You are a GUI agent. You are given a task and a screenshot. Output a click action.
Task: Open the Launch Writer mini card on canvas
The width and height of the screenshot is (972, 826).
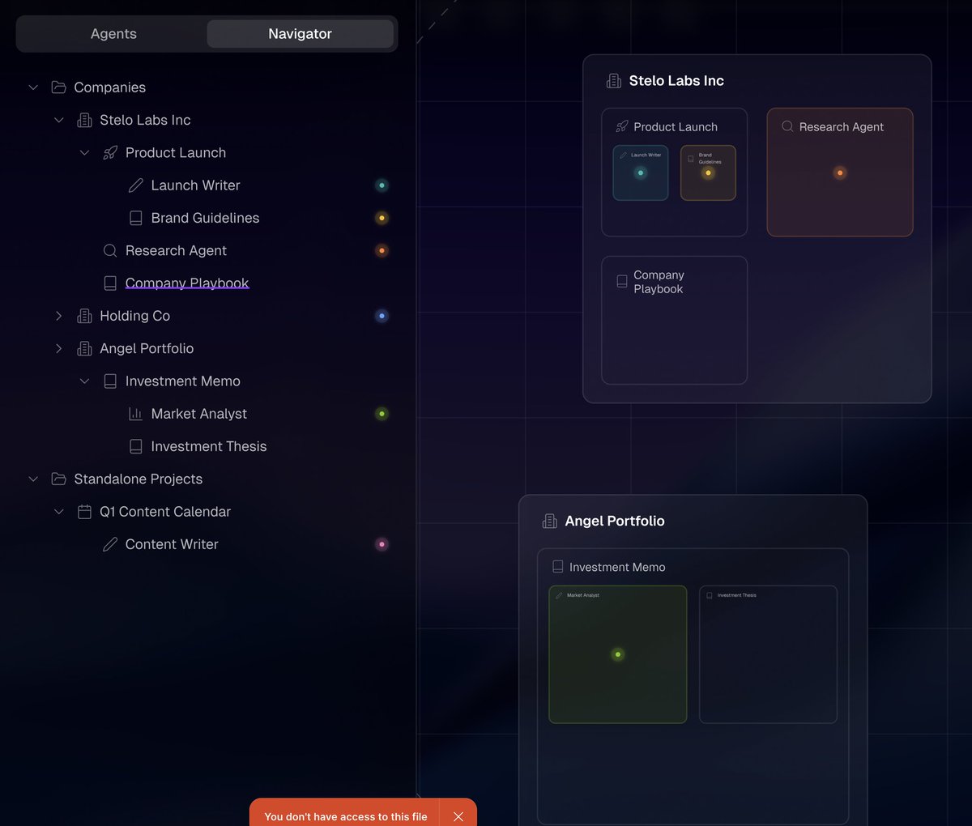coord(641,172)
